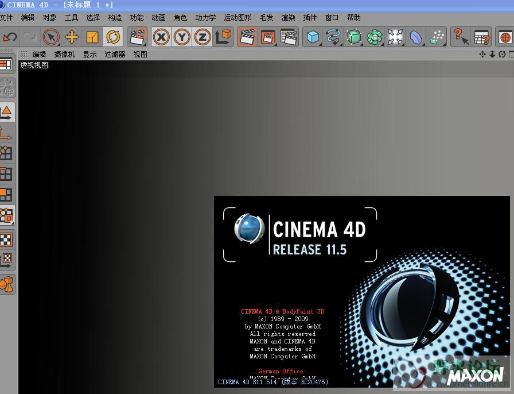Click the greyed-out Make Editable icon
The width and height of the screenshot is (514, 394).
pyautogui.click(x=6, y=88)
